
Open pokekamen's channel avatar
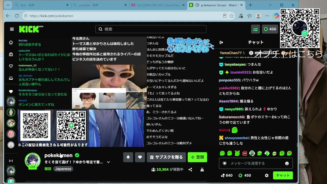[32, 160]
